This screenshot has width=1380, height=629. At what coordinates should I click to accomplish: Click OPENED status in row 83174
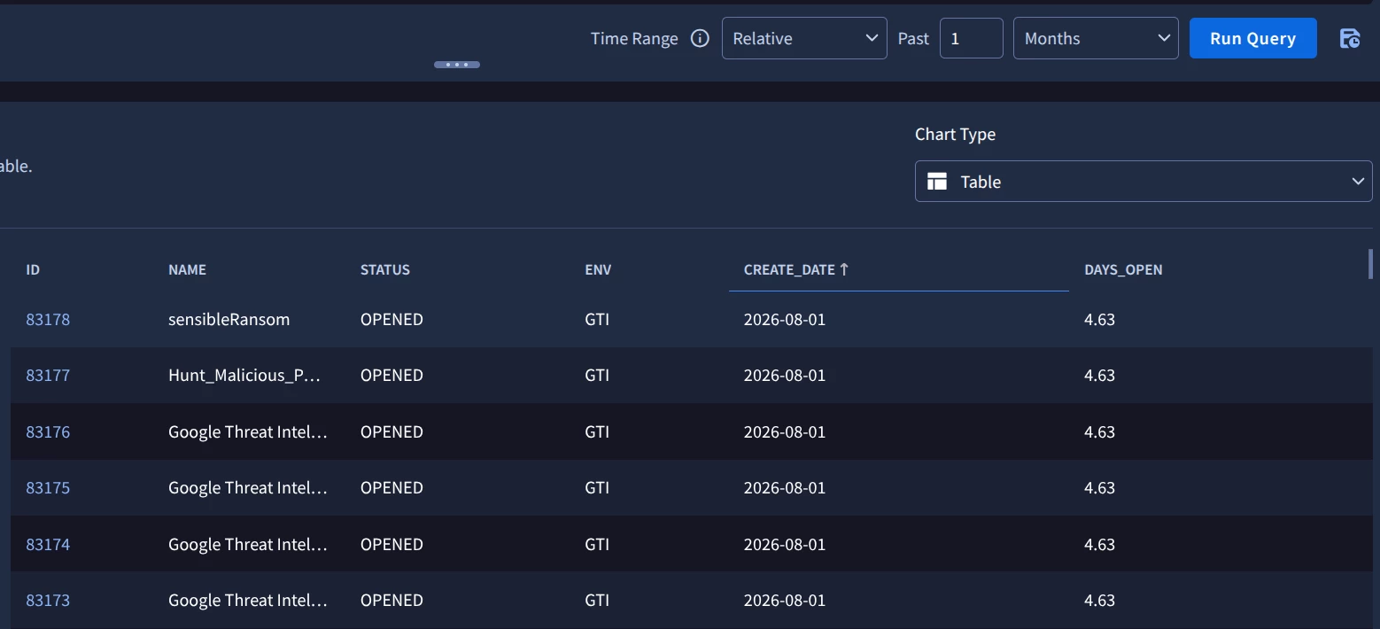pyautogui.click(x=392, y=544)
